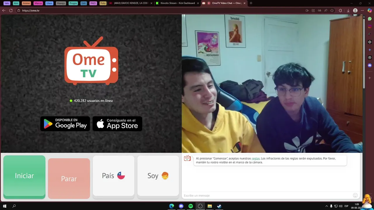Image resolution: width=374 pixels, height=210 pixels.
Task: Open the Foto tab group
Action: (103, 3)
